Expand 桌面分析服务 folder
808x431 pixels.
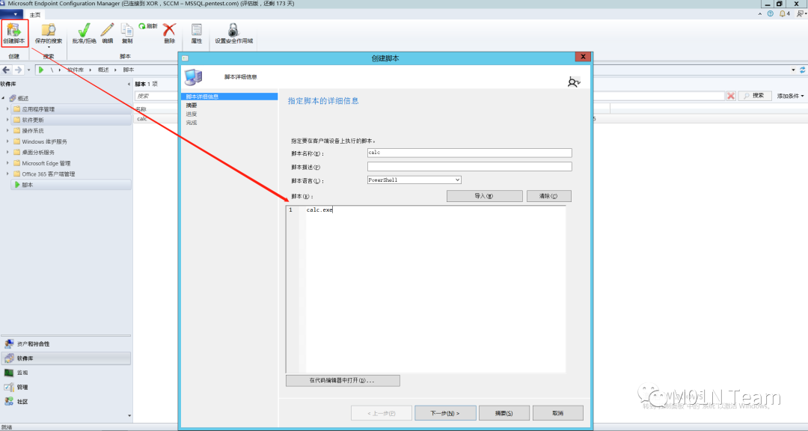(x=7, y=152)
